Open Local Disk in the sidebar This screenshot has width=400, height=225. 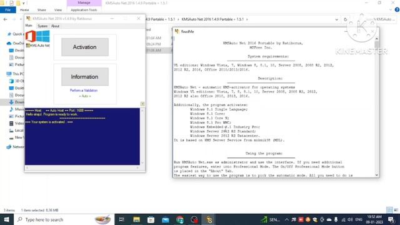point(17,131)
